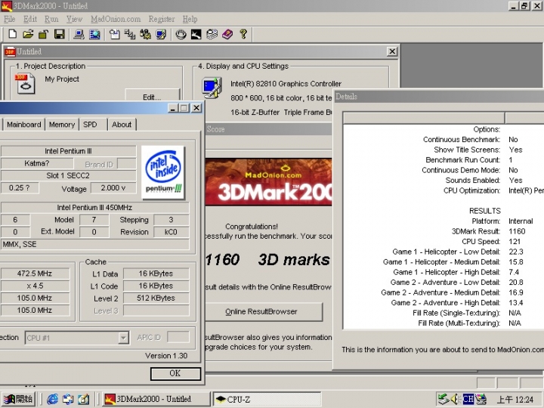Switch to the About tab in CPU-Z
Image resolution: width=544 pixels, height=408 pixels.
tap(122, 125)
